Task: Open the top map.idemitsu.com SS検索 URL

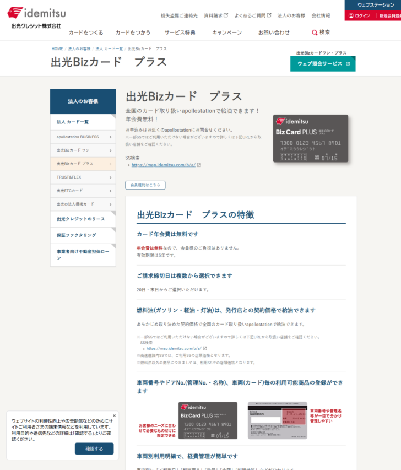Action: click(x=164, y=165)
